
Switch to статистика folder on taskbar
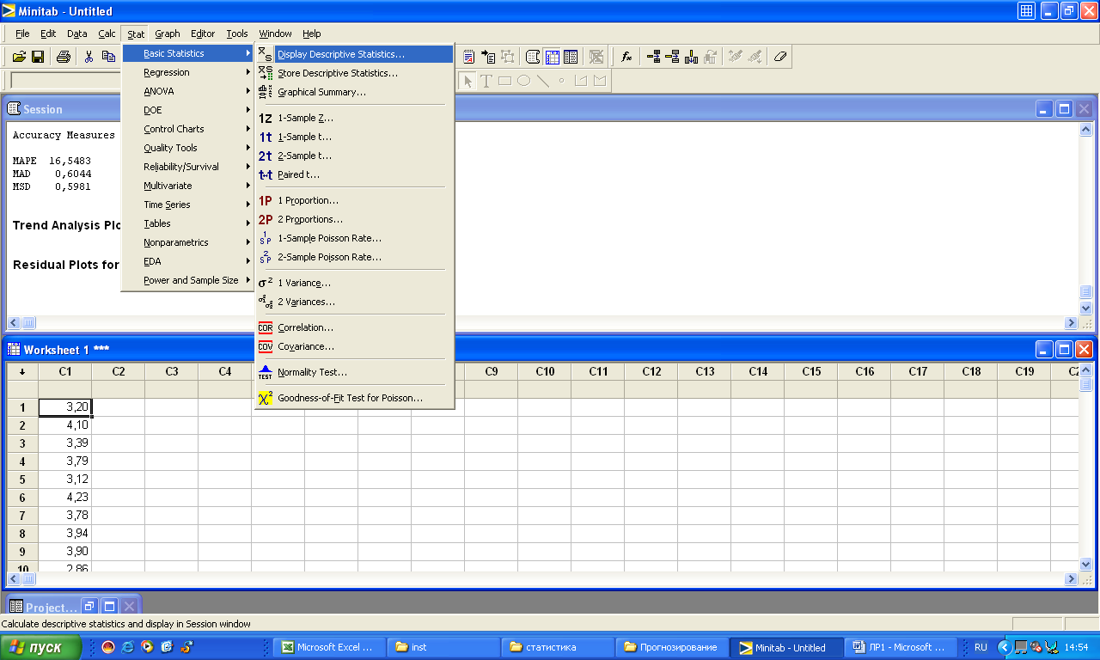(x=558, y=647)
